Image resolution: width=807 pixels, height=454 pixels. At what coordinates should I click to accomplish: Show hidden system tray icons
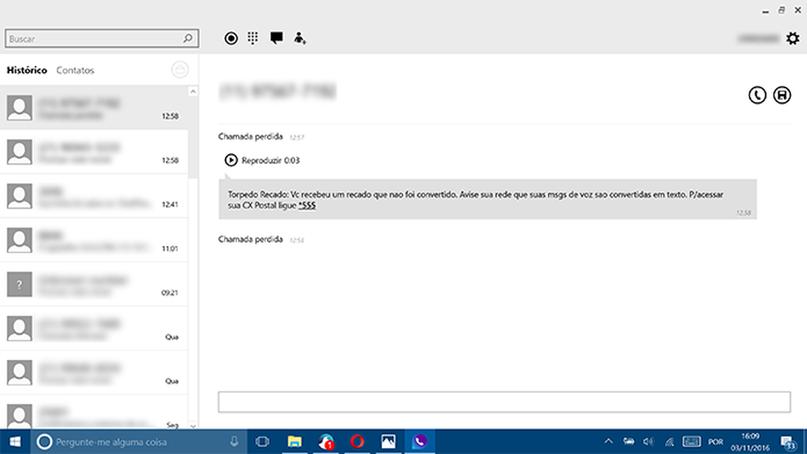tap(609, 441)
